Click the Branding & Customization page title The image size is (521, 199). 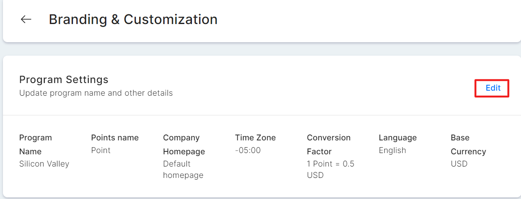[x=133, y=19]
